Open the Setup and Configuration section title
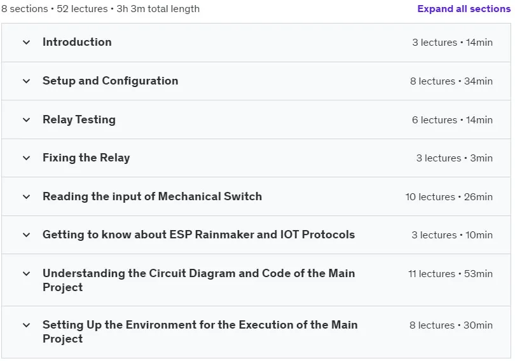 (111, 81)
